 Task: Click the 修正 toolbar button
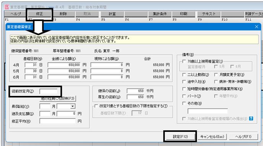pyautogui.click(x=39, y=14)
